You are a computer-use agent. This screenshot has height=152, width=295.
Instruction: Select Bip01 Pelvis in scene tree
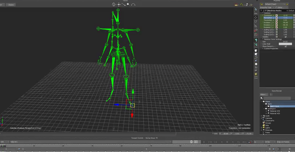275,106
